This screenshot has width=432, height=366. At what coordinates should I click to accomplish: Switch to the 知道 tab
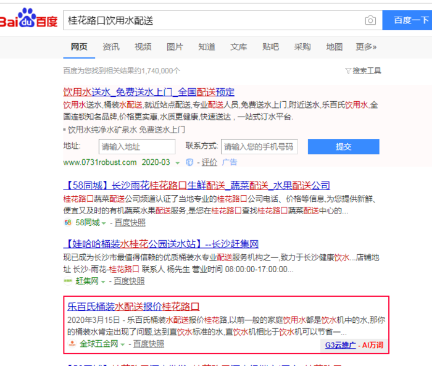[207, 47]
